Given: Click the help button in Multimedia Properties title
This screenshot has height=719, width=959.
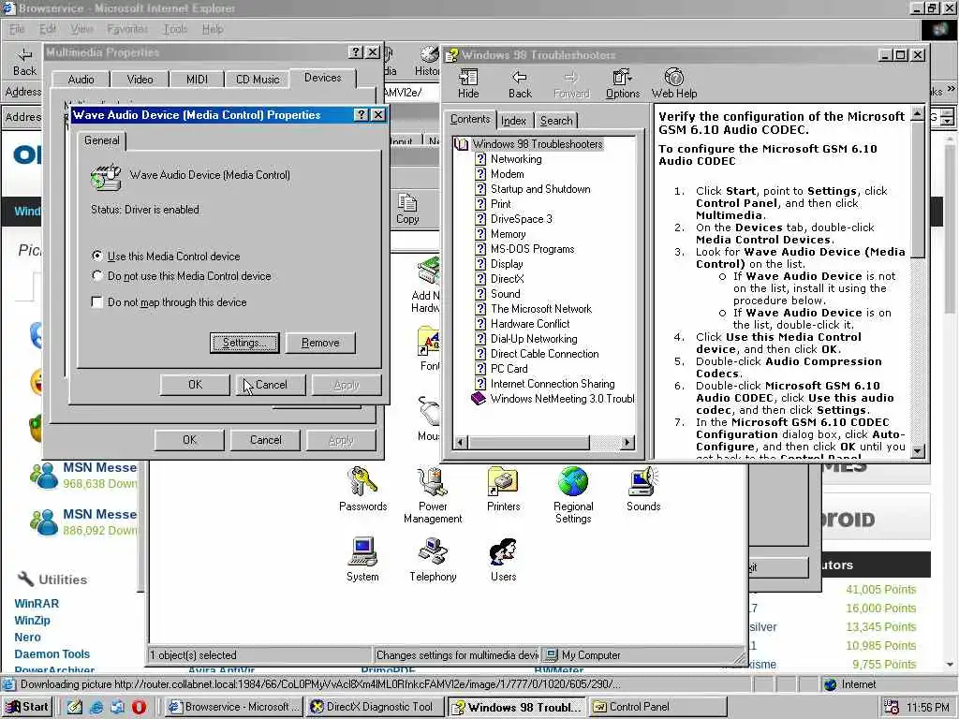Looking at the screenshot, I should (355, 52).
